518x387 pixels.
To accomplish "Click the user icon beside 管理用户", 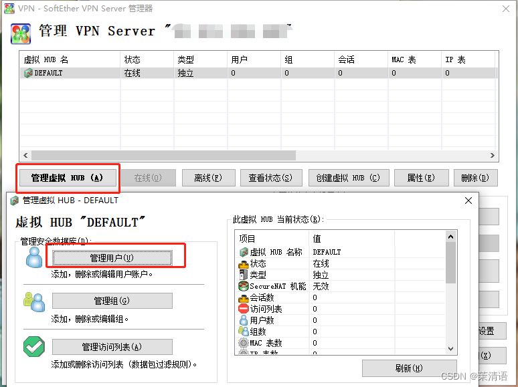I will point(34,257).
